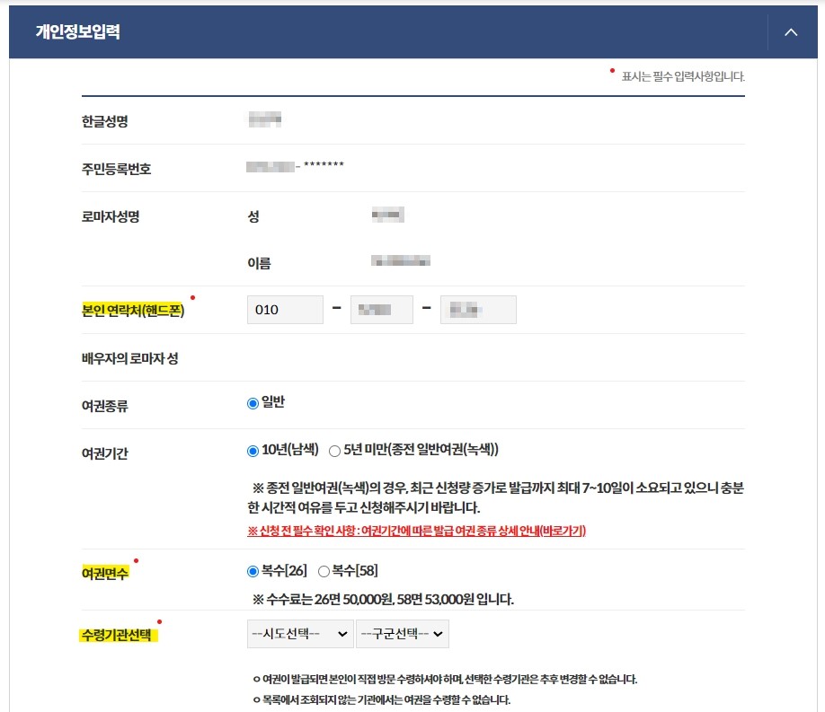Click the middle mobile number input field

tap(381, 309)
